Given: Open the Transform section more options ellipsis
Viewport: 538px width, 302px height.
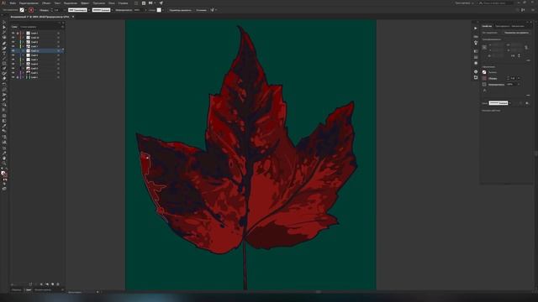Looking at the screenshot, I should pos(528,60).
